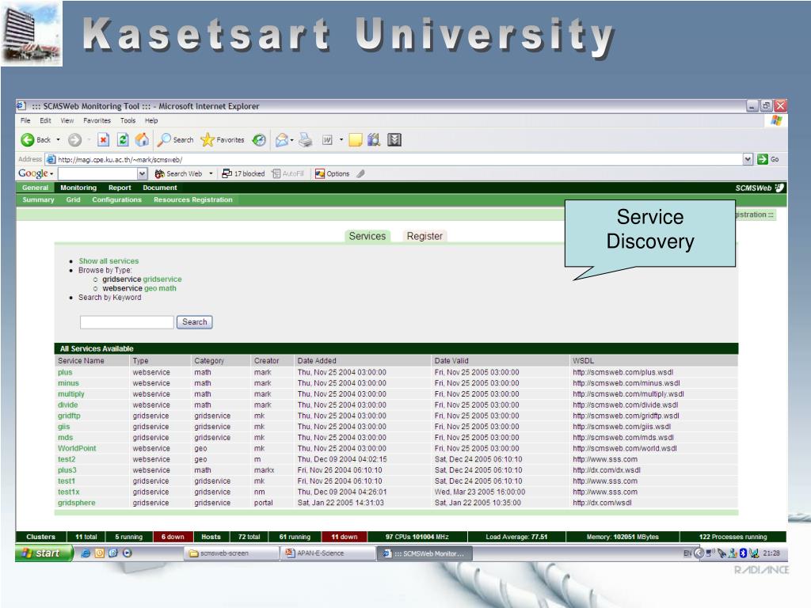811x608 pixels.
Task: Open scmsweb-screen folder taskbar item
Action: coord(232,553)
